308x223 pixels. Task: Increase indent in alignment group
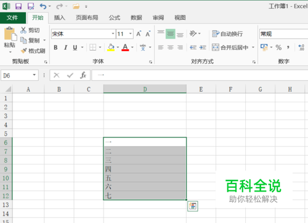point(203,47)
